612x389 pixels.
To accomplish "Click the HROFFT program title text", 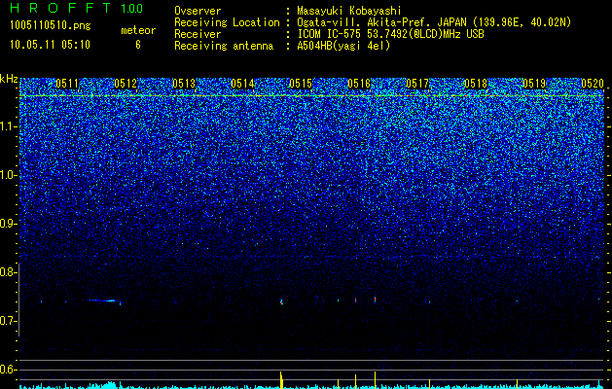I will tap(61, 8).
